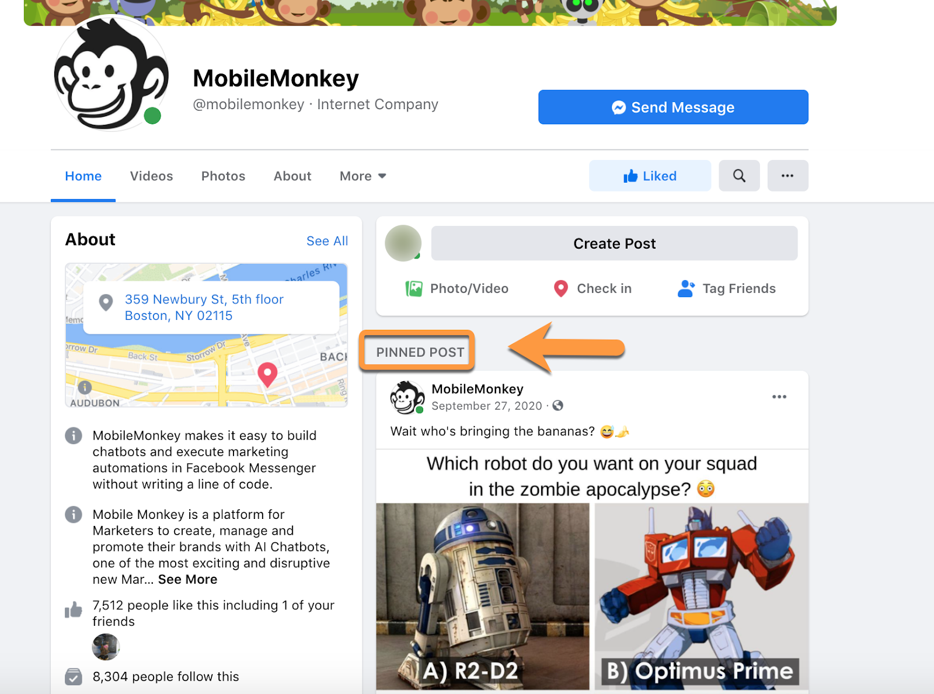This screenshot has width=934, height=694.
Task: Click the Create Post field
Action: point(614,243)
